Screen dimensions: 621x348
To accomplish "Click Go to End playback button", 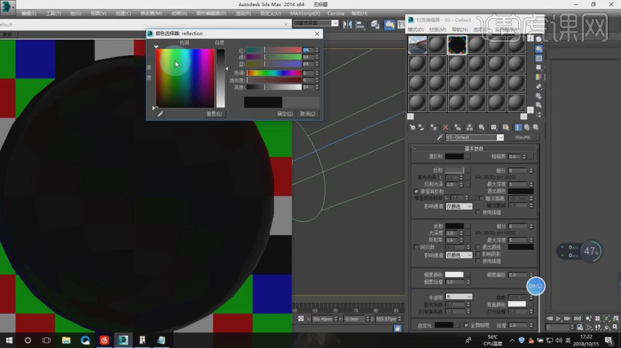I will pyautogui.click(x=578, y=319).
